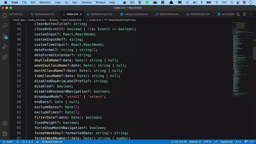Click the screen recording icon in menu bar

pyautogui.click(x=132, y=2)
